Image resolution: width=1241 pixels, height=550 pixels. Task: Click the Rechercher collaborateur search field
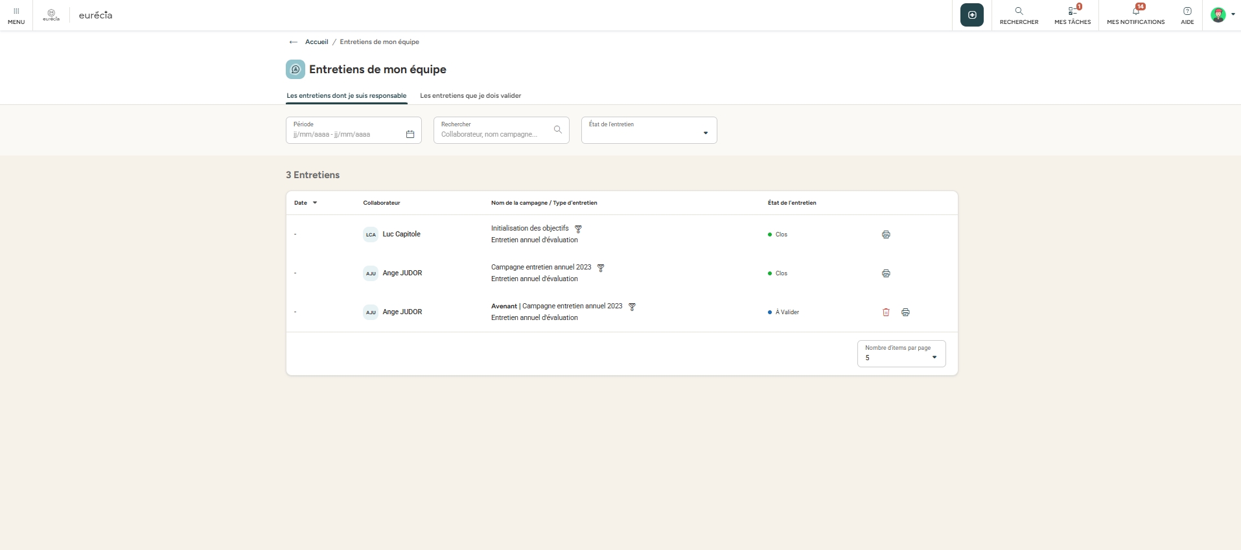[x=494, y=134]
